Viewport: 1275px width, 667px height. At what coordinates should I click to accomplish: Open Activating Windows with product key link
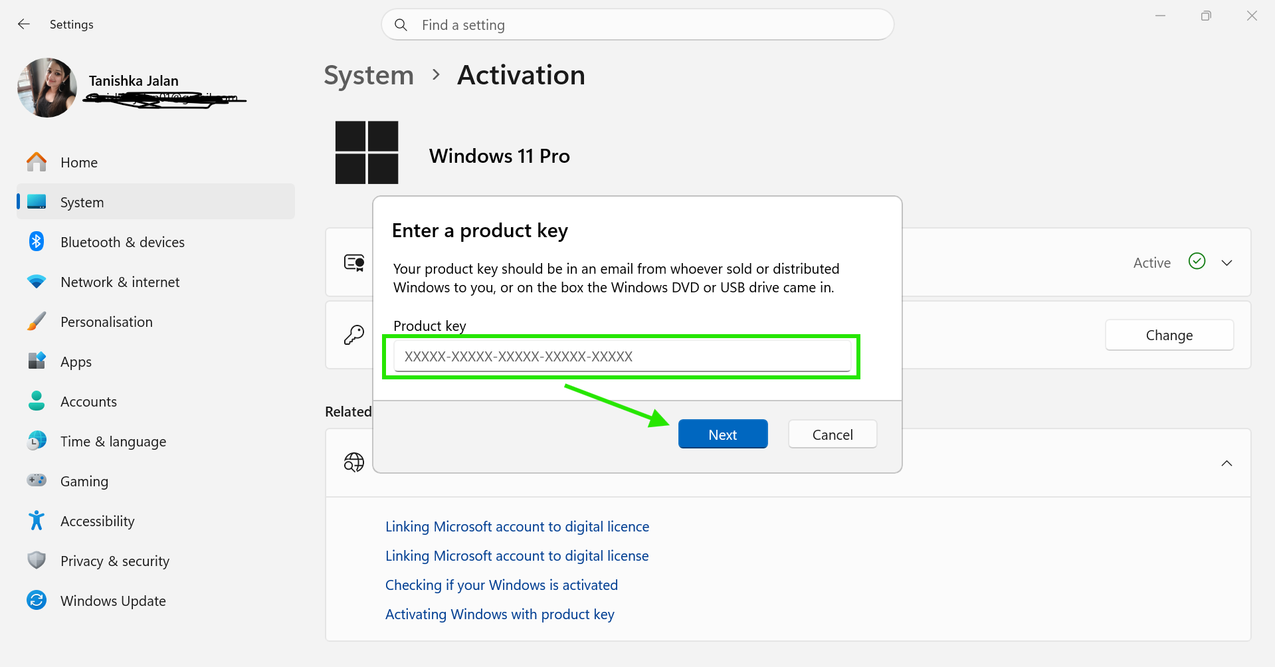pos(500,614)
